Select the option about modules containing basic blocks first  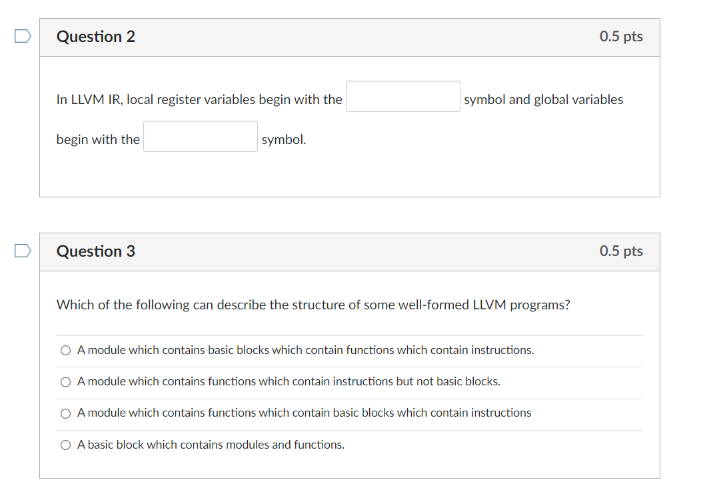[x=65, y=350]
